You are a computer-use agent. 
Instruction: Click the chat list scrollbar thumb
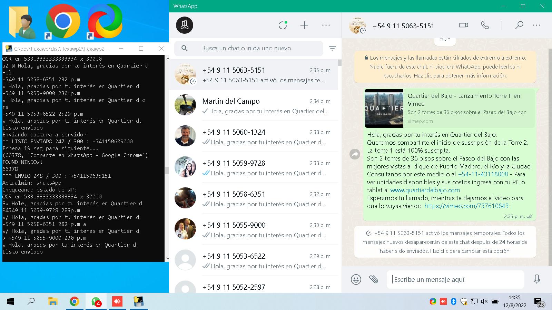pos(340,63)
